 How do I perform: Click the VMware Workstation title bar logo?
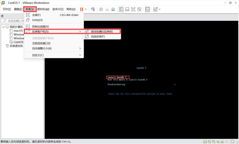[3, 3]
